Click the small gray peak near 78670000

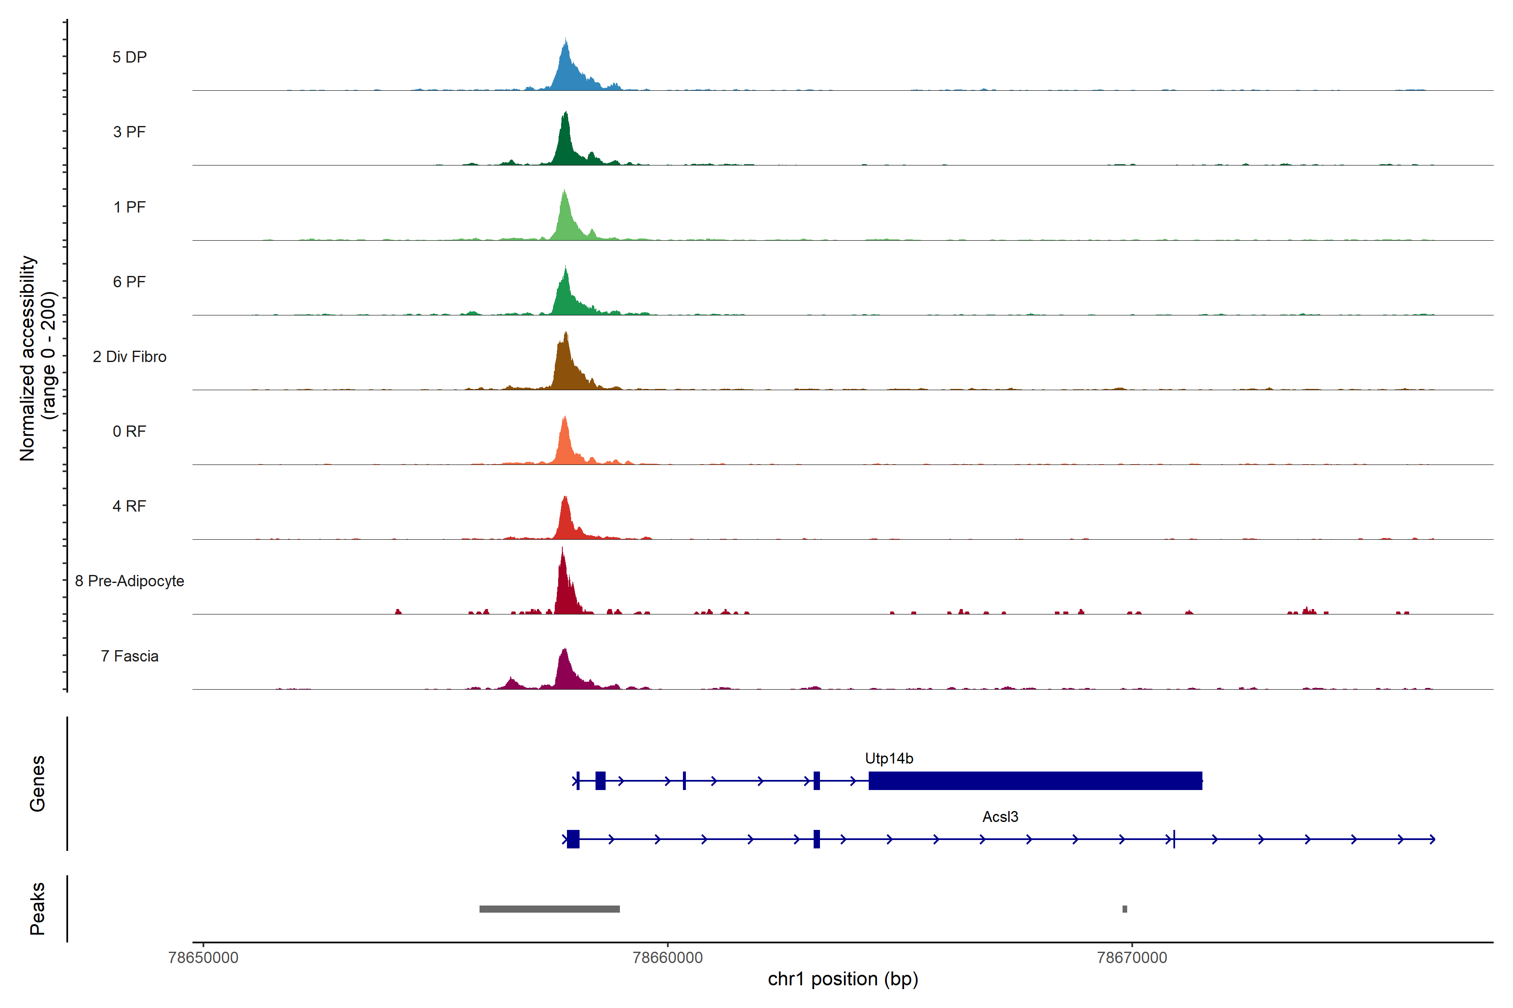click(1125, 909)
